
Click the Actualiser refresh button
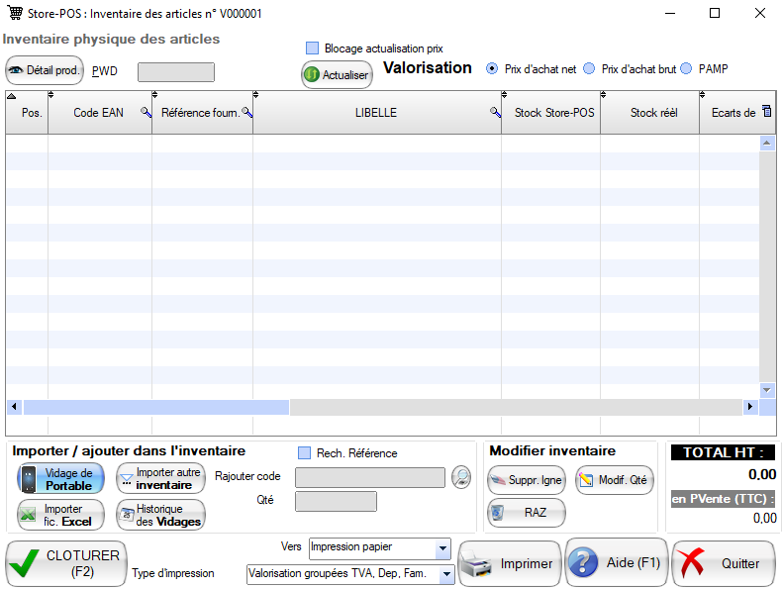coord(337,75)
